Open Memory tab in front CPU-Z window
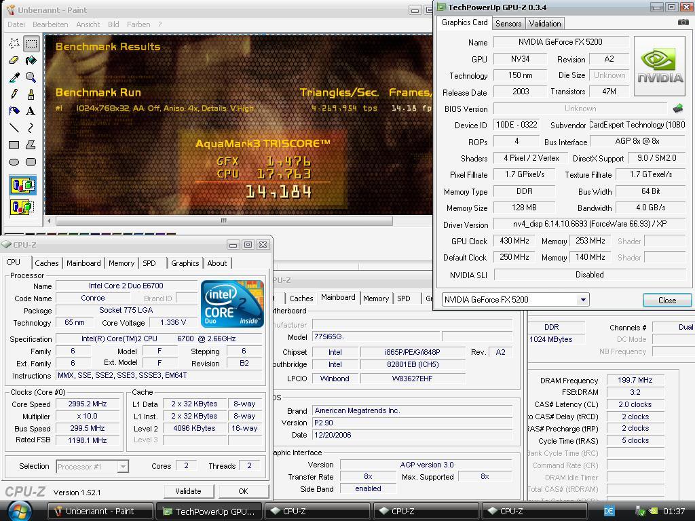The width and height of the screenshot is (695, 521). coord(121,263)
